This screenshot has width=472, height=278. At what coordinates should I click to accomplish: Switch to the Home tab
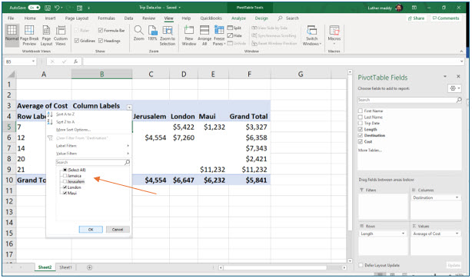pos(30,18)
